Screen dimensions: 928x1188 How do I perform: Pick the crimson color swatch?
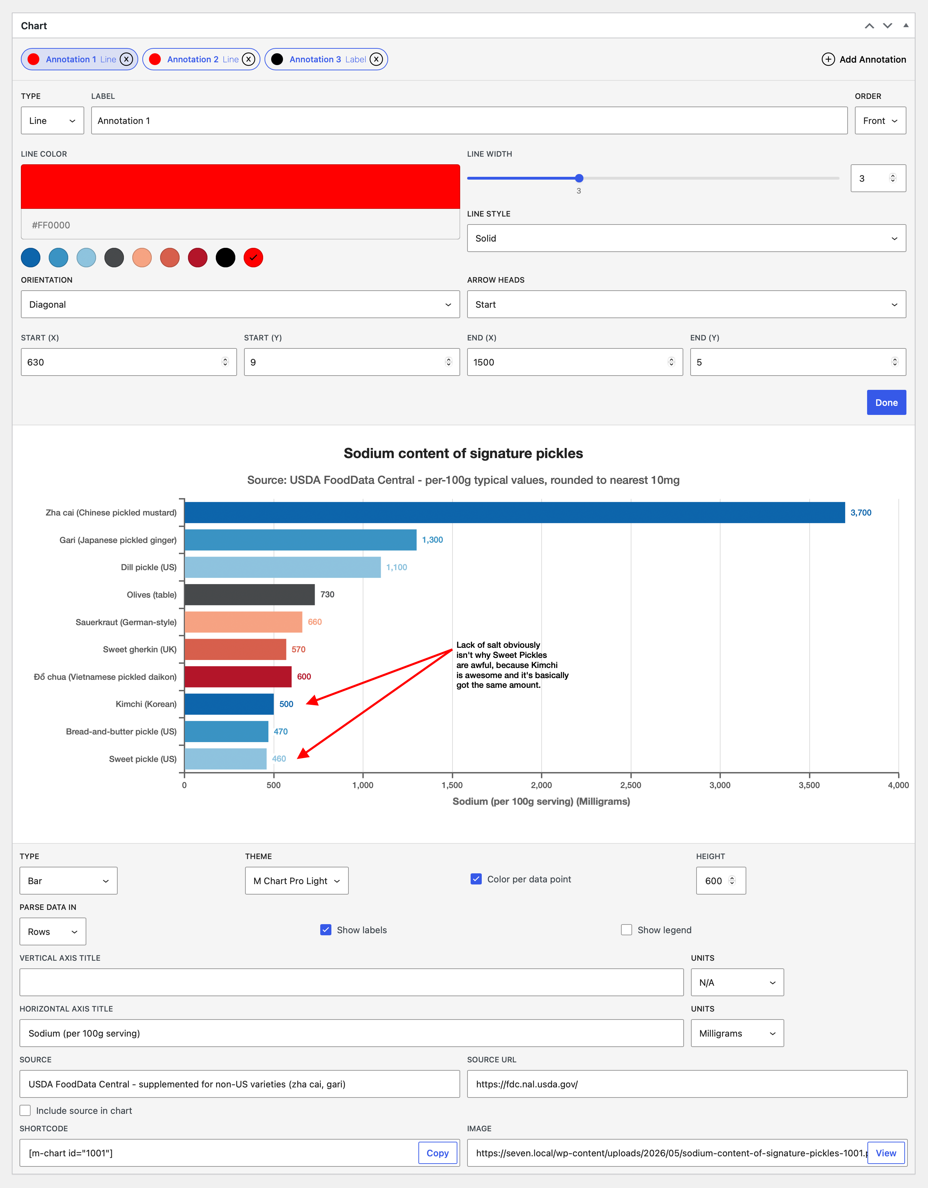point(197,257)
